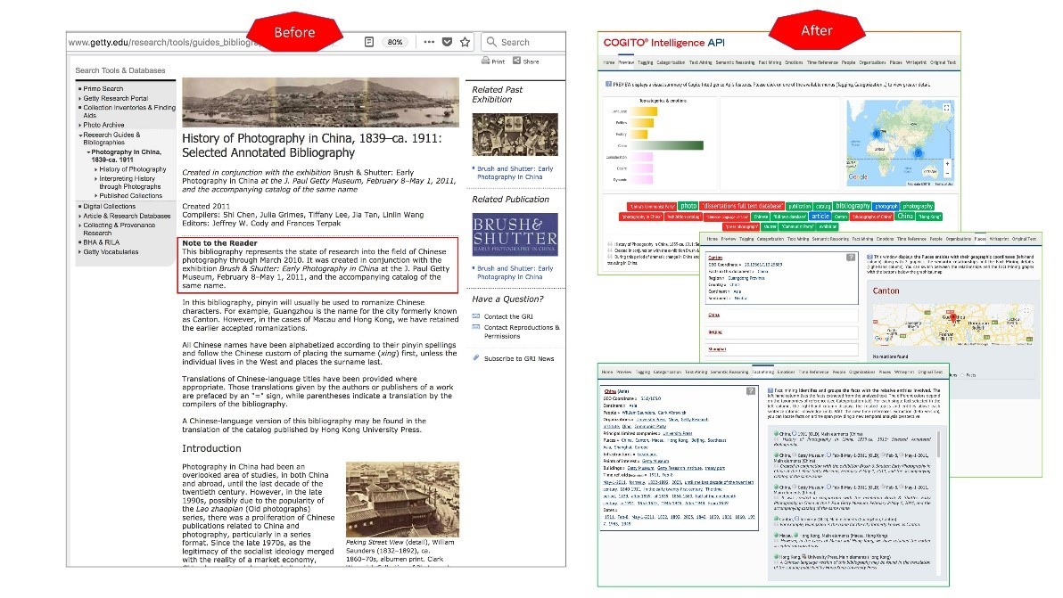Zoom out on the world map

pyautogui.click(x=947, y=175)
